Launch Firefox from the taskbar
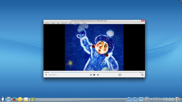Screen dimensions: 182x102 tap(14, 99)
